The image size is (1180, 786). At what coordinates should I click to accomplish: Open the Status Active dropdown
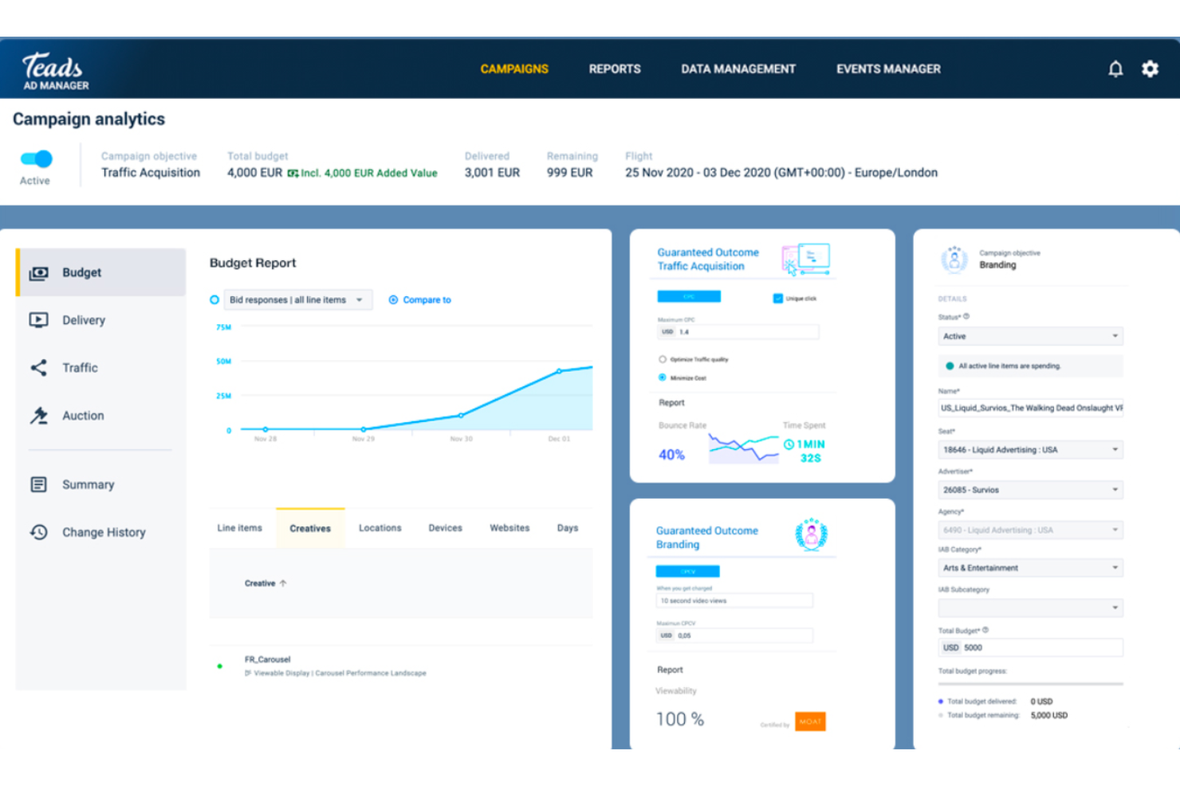(x=1030, y=336)
